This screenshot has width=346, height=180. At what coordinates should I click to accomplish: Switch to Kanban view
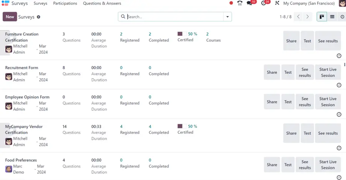pyautogui.click(x=322, y=17)
